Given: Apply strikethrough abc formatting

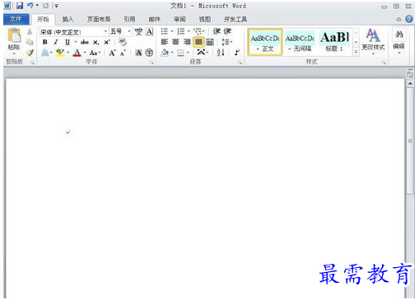Looking at the screenshot, I should pos(85,42).
